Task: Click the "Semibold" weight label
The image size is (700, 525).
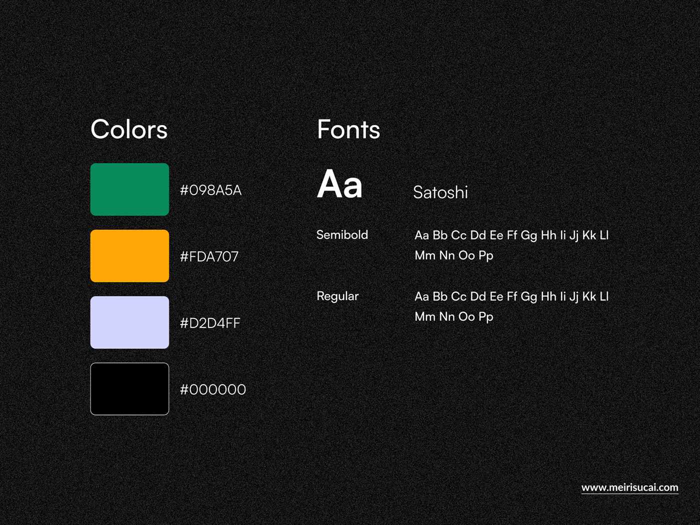Action: pos(342,235)
